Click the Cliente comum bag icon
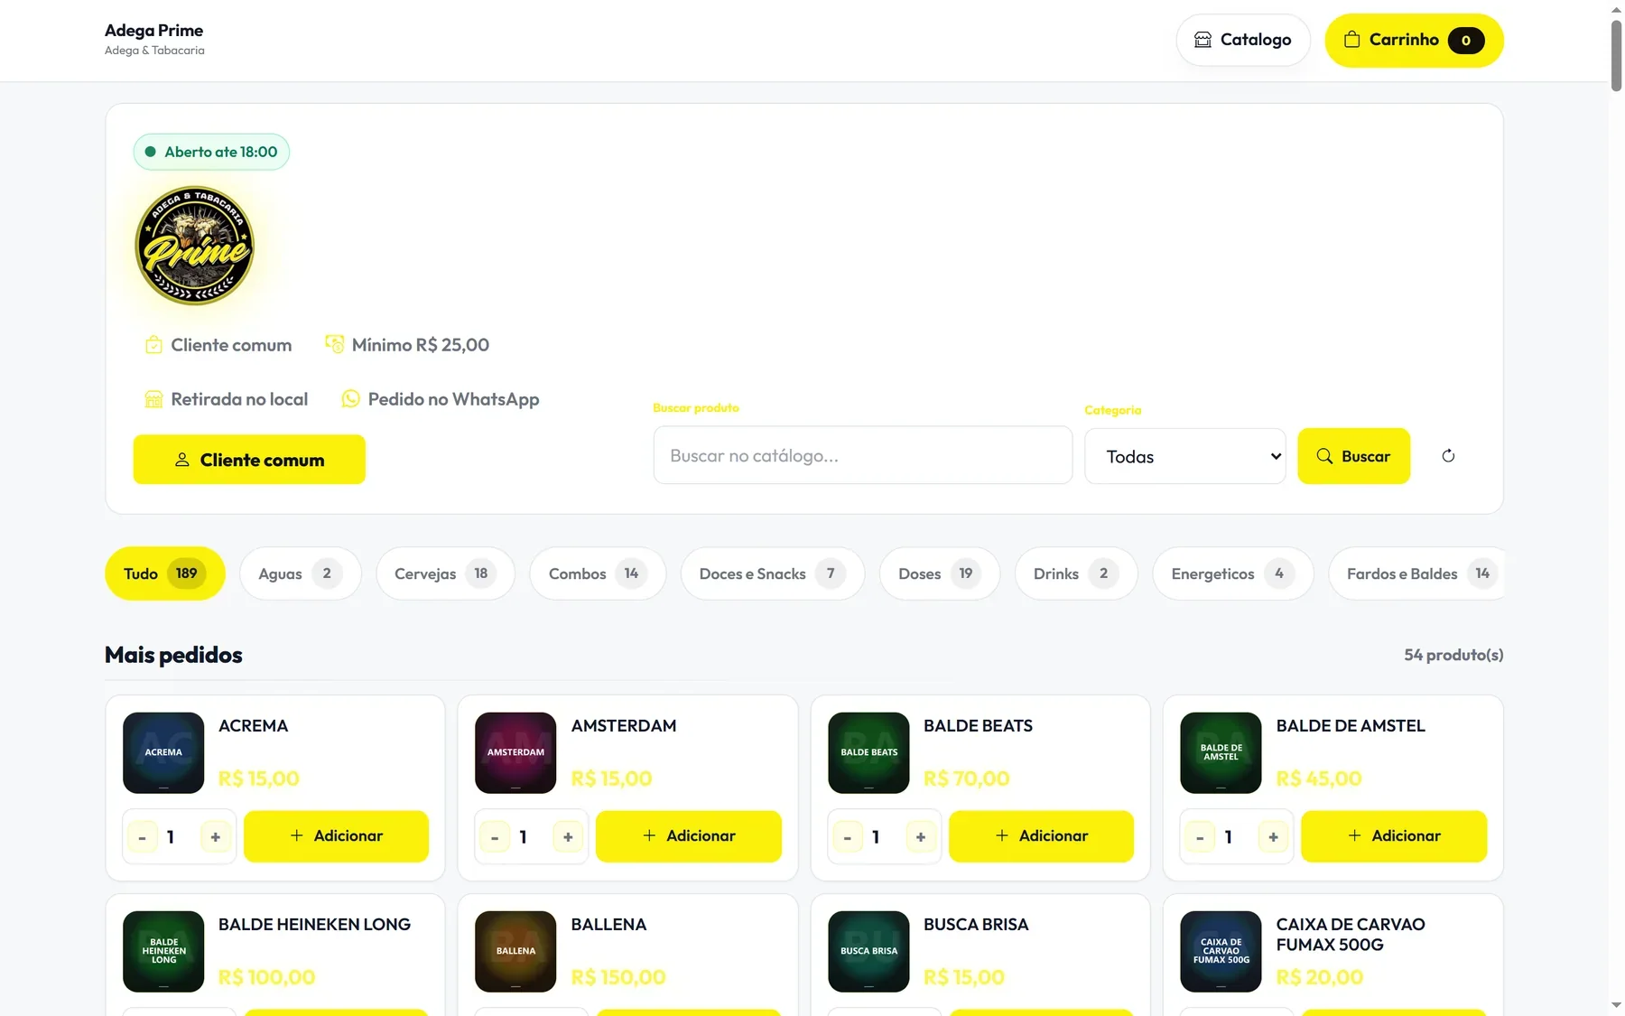 153,345
